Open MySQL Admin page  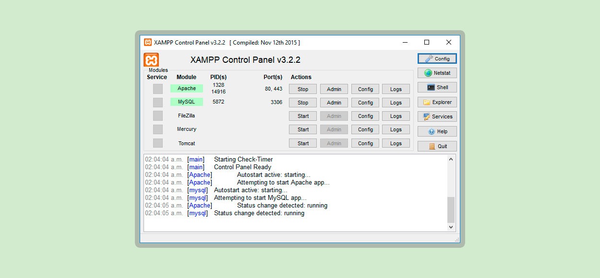[x=334, y=103]
